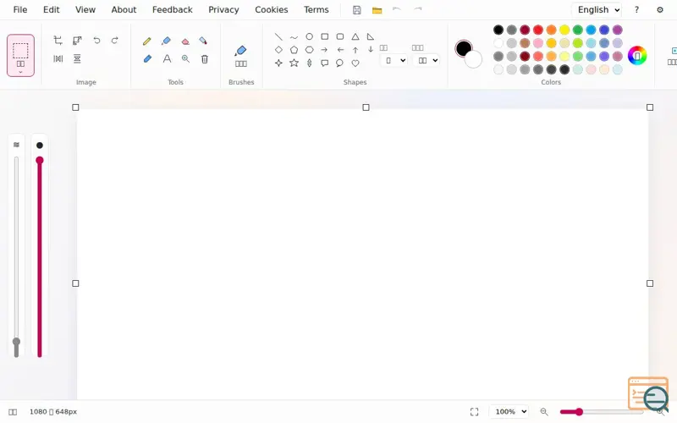Viewport: 677px width, 423px height.
Task: Click the Cookies link
Action: pos(271,10)
